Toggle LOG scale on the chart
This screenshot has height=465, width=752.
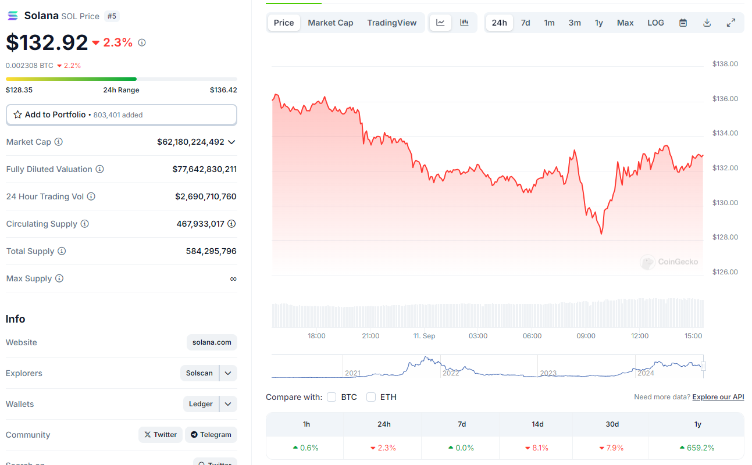[x=655, y=23]
